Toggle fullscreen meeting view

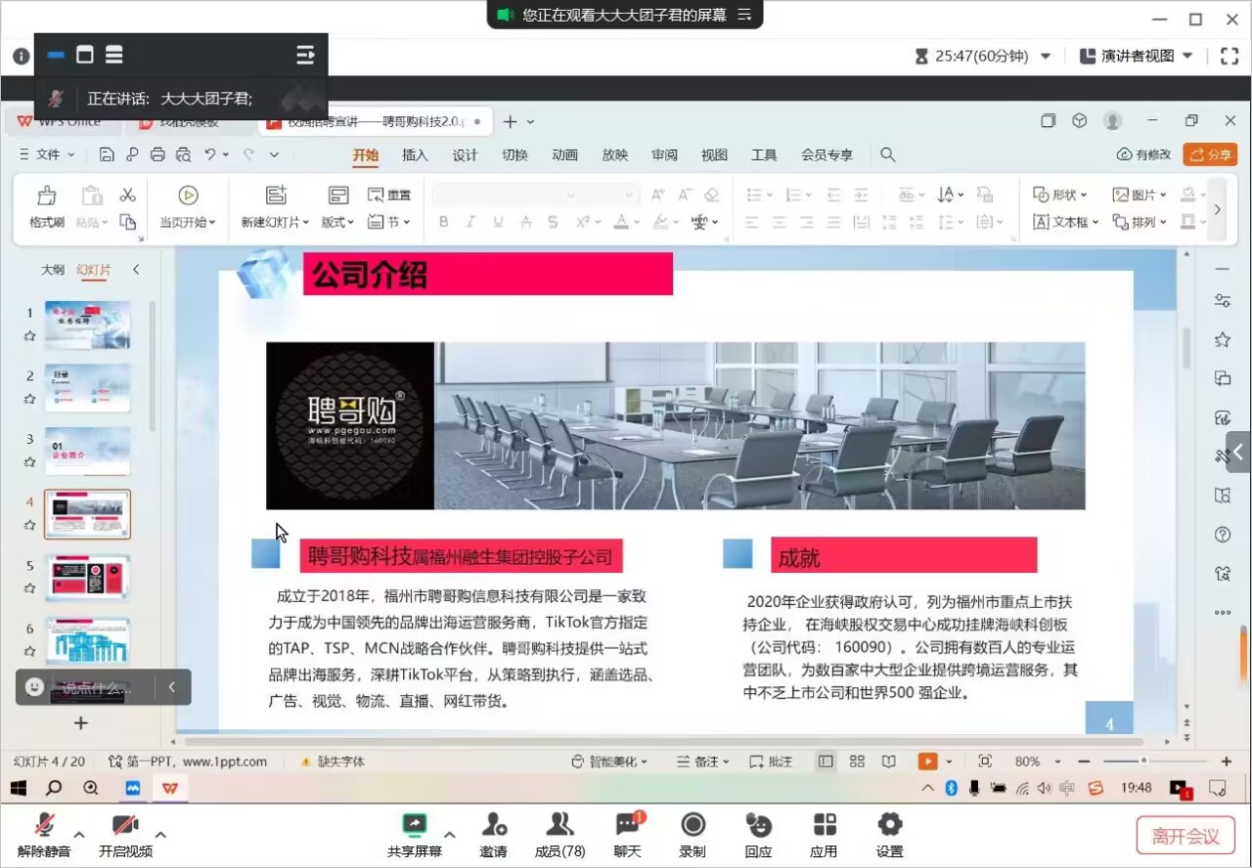[x=1230, y=57]
